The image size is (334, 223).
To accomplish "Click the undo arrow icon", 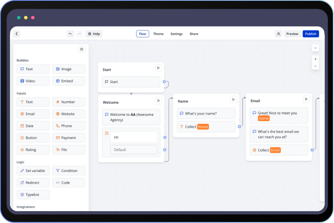I will (70, 34).
